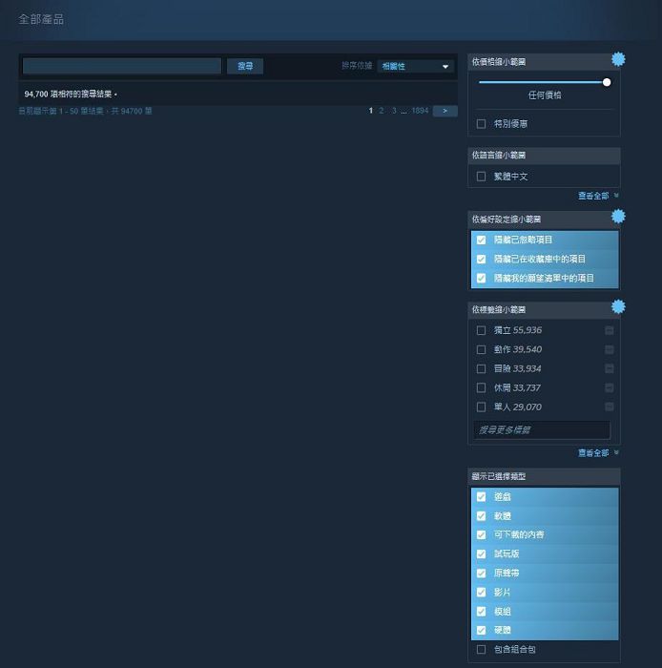Click the 搜尋 search button

tap(245, 66)
